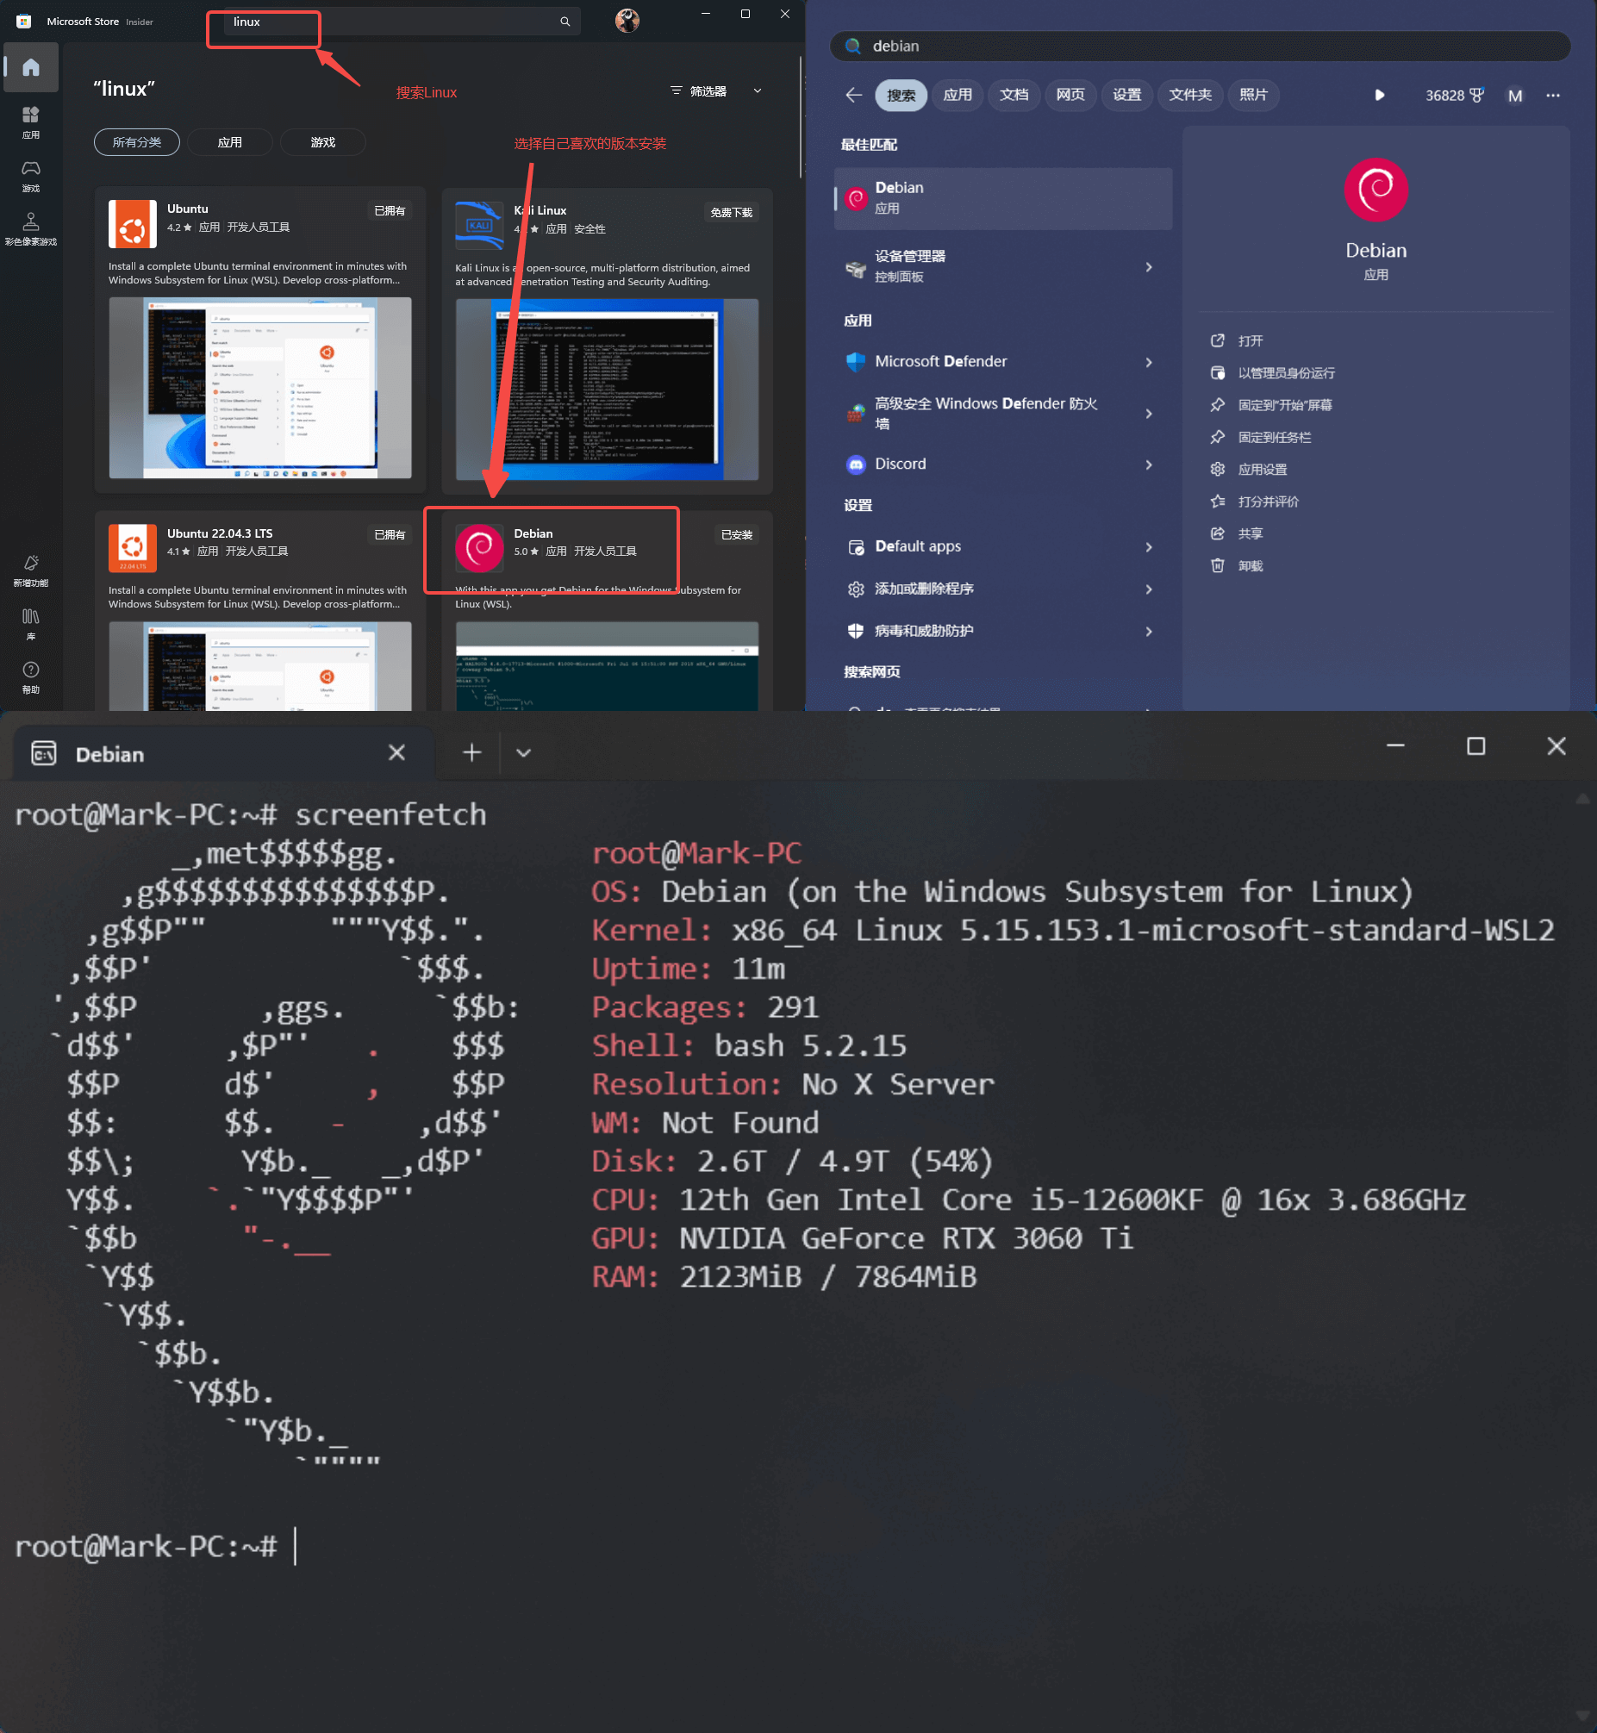Open the M account button in search
The width and height of the screenshot is (1597, 1733).
(1515, 95)
